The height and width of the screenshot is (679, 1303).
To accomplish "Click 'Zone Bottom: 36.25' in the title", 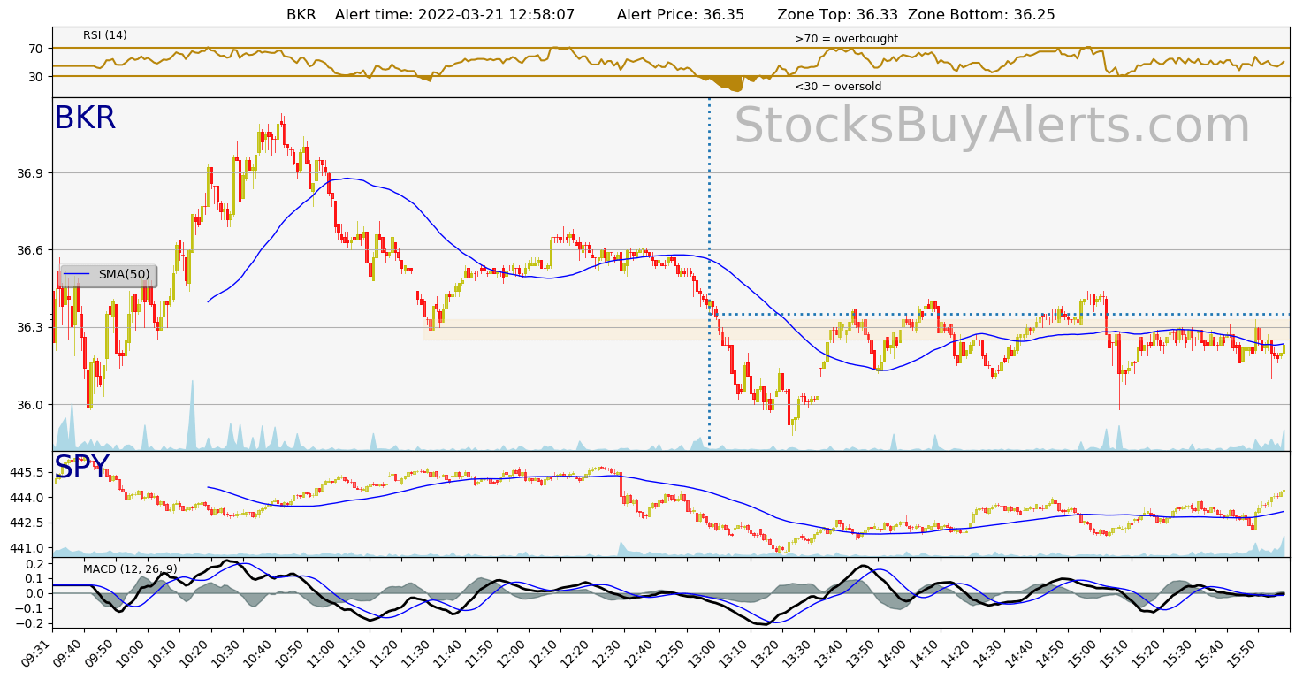I will tap(981, 15).
